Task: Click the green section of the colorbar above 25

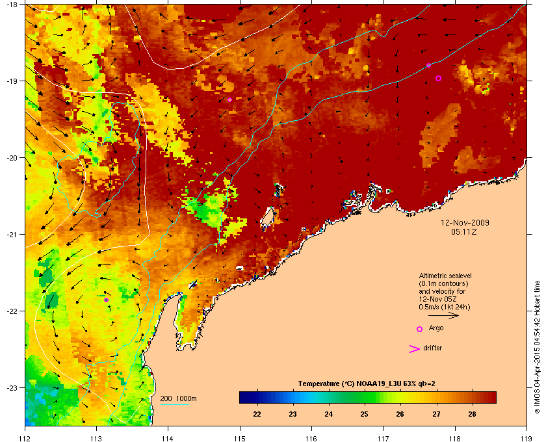Action: pyautogui.click(x=365, y=397)
